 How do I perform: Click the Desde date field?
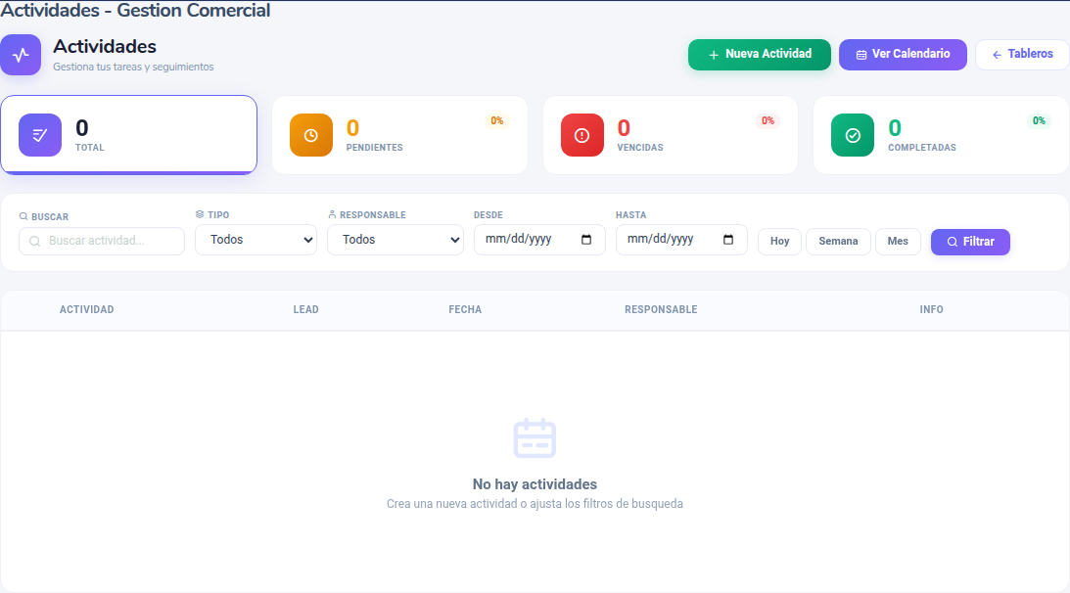[x=539, y=240]
